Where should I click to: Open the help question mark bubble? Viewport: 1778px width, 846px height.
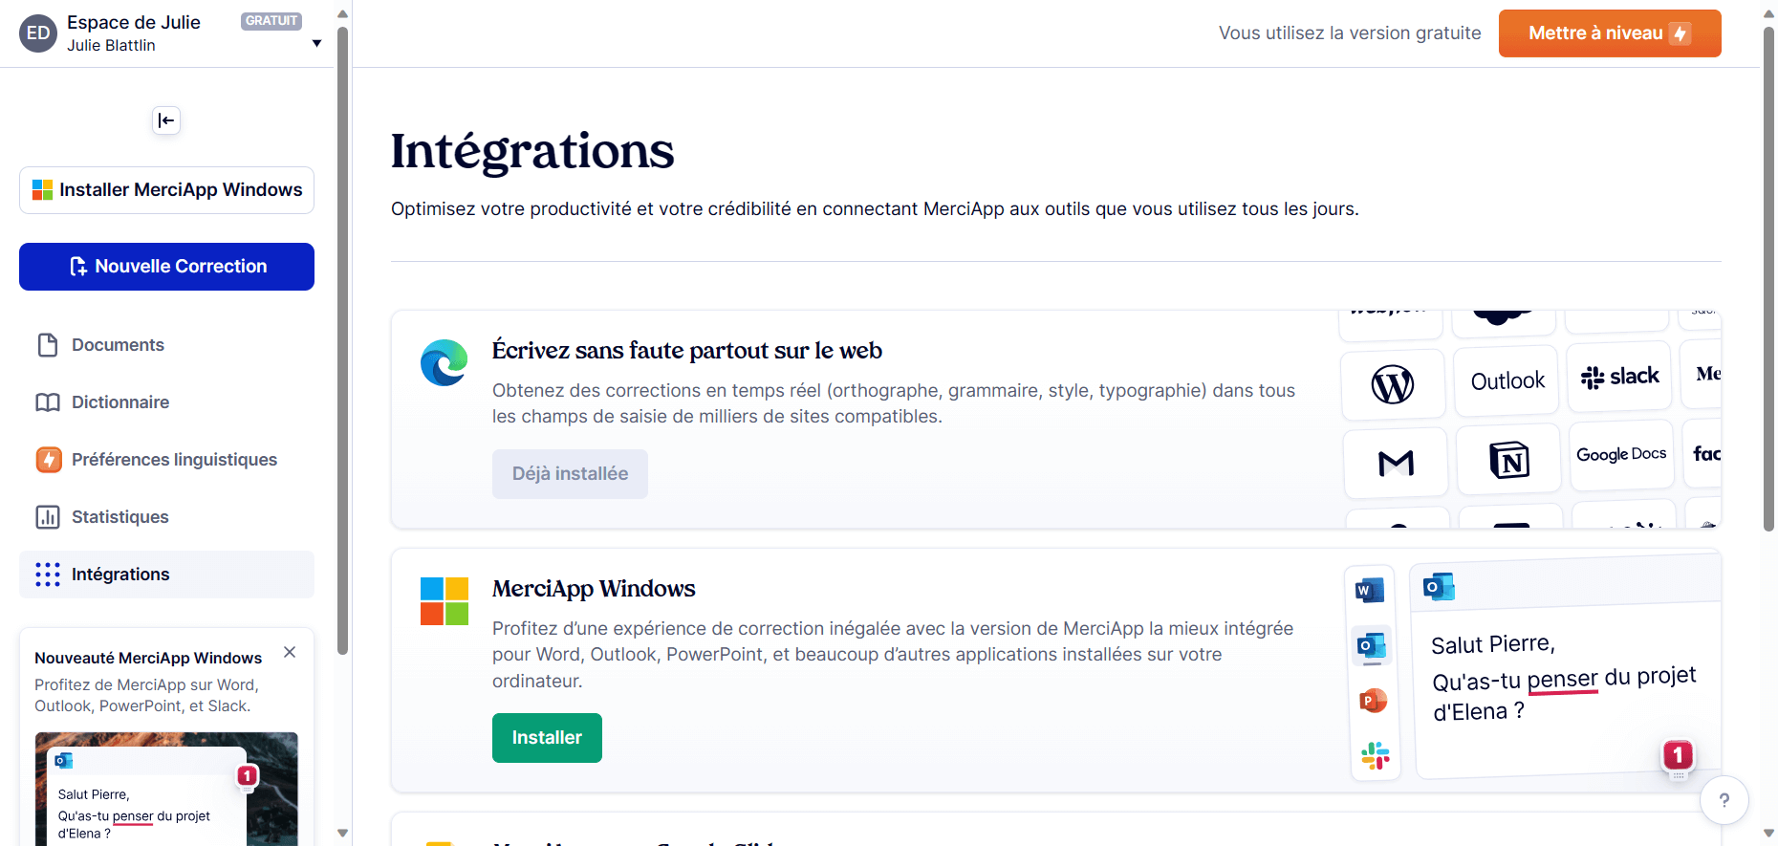[x=1724, y=800]
